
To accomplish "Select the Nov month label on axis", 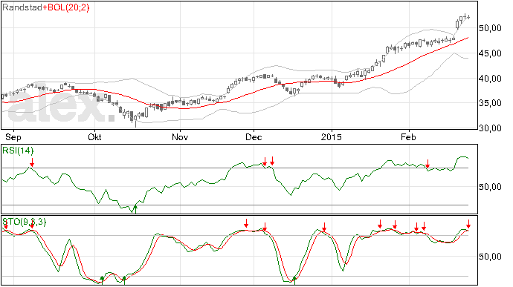I will 180,136.
